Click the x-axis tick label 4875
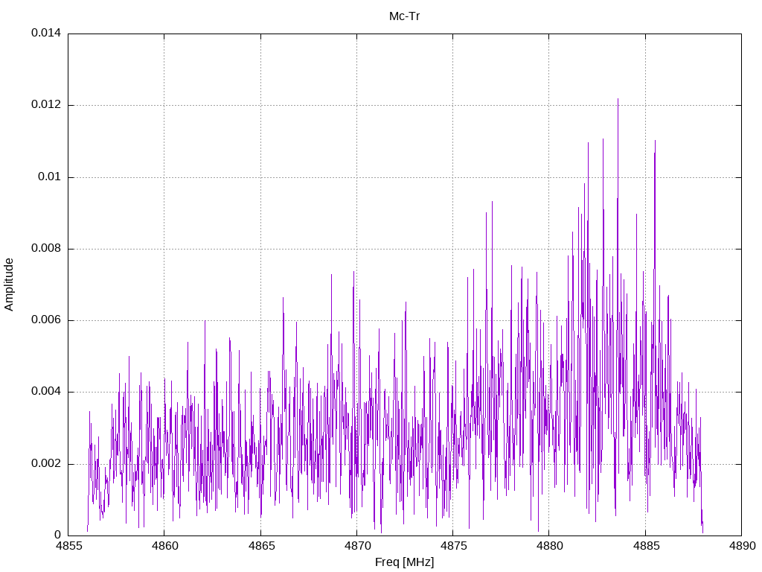The image size is (762, 572). [453, 546]
